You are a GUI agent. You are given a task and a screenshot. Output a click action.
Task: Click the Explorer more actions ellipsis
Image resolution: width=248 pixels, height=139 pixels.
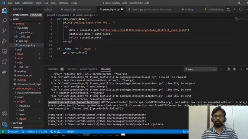[39, 9]
